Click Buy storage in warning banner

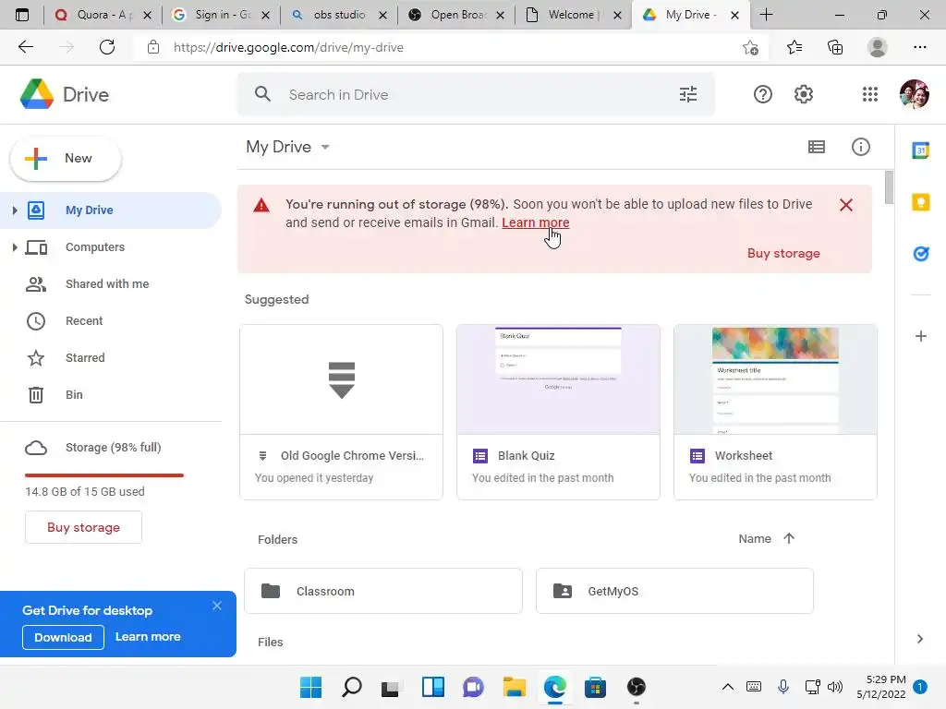click(x=783, y=253)
